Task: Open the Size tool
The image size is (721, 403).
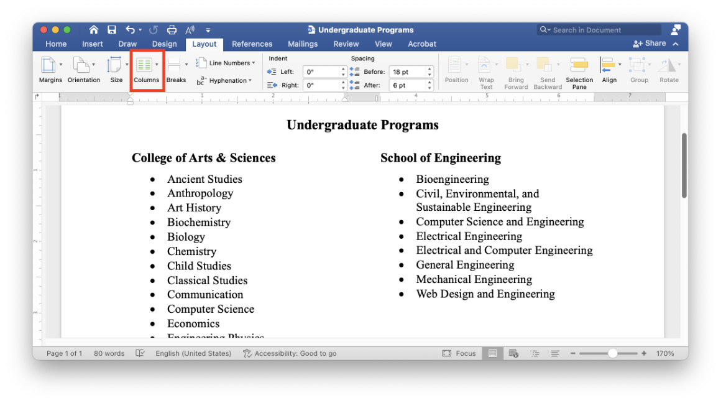Action: pyautogui.click(x=116, y=70)
